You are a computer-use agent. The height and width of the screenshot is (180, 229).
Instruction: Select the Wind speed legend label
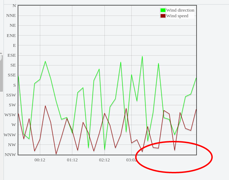click(177, 16)
